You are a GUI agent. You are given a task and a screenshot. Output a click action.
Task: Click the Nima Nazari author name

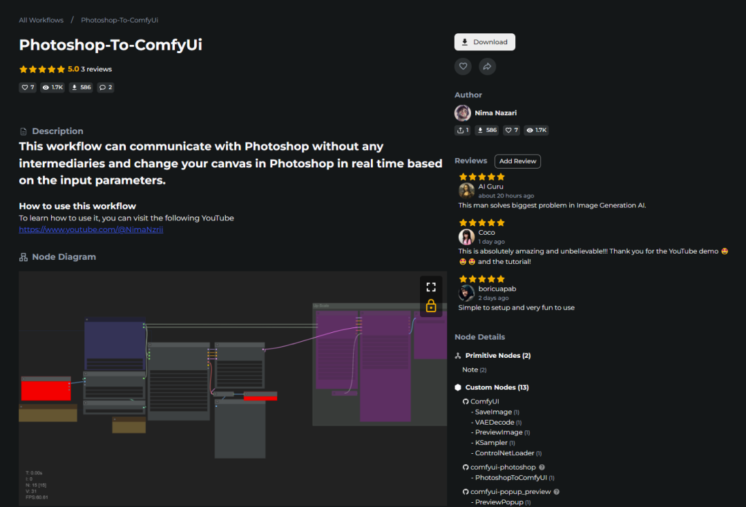click(x=496, y=113)
